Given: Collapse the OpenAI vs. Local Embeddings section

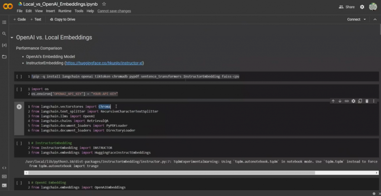Looking at the screenshot, I should (12, 38).
